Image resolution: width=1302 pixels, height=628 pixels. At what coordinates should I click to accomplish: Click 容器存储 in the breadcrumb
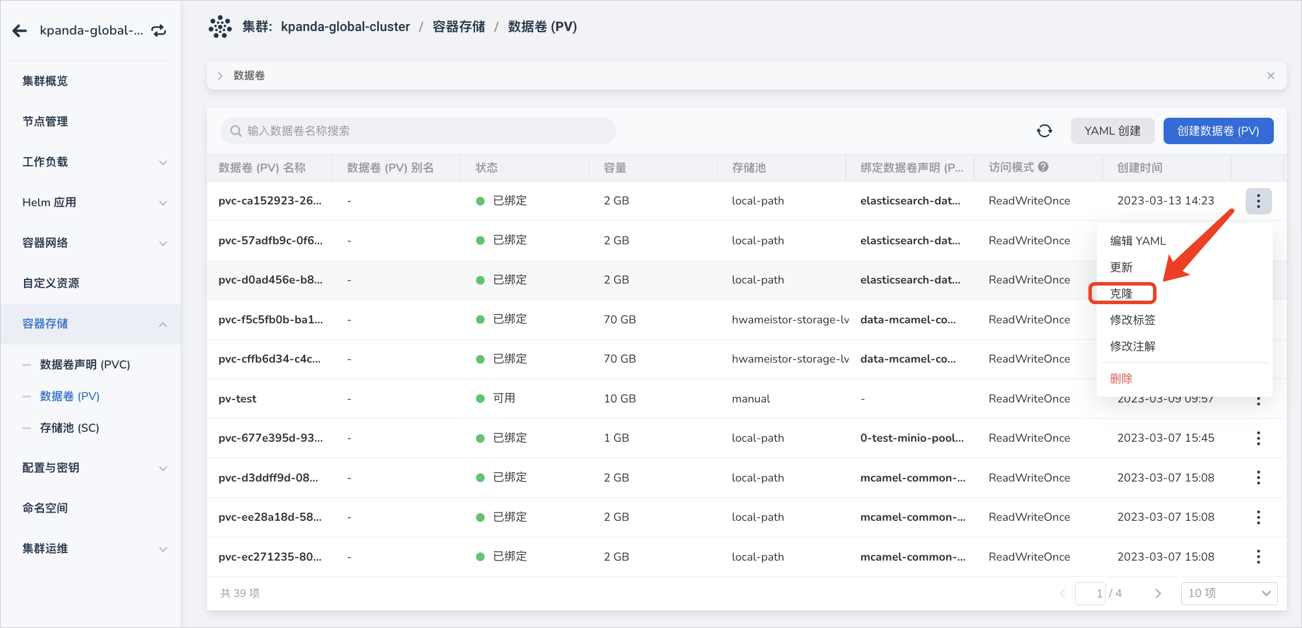(x=459, y=26)
